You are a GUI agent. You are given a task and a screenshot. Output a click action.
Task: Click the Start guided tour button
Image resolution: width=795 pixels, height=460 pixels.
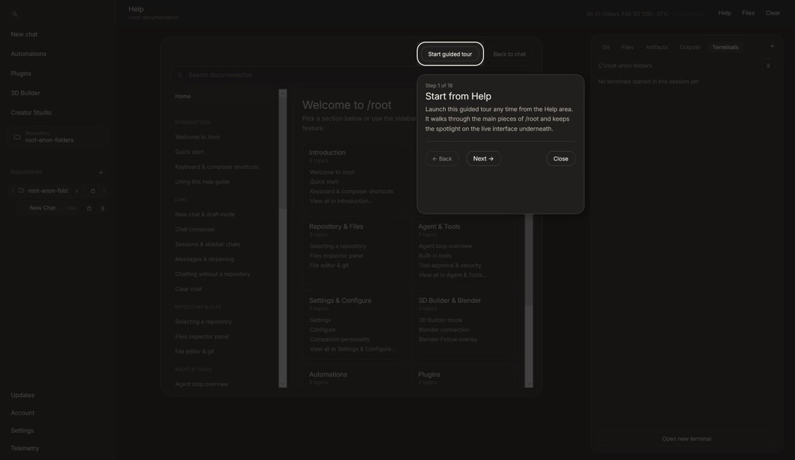click(x=450, y=54)
